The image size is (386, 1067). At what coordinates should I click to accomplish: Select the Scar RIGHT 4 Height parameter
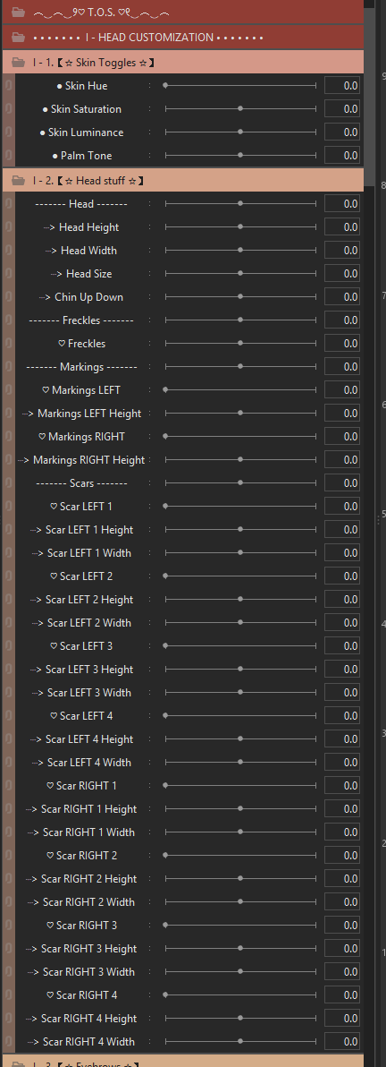(x=81, y=1018)
